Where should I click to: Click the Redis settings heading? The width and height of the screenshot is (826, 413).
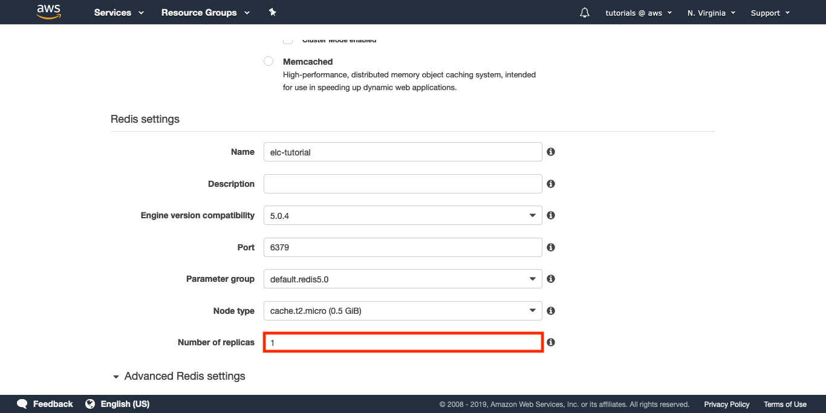(145, 119)
